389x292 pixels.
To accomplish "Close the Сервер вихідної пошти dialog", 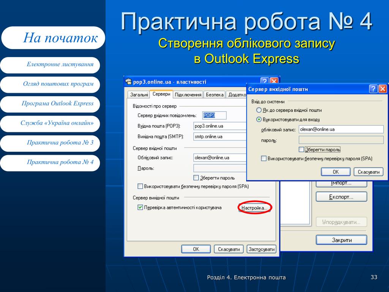I will coord(383,89).
